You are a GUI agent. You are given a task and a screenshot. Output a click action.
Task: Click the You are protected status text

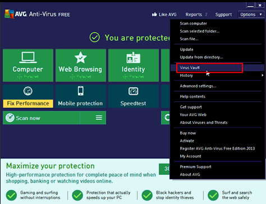tap(137, 38)
